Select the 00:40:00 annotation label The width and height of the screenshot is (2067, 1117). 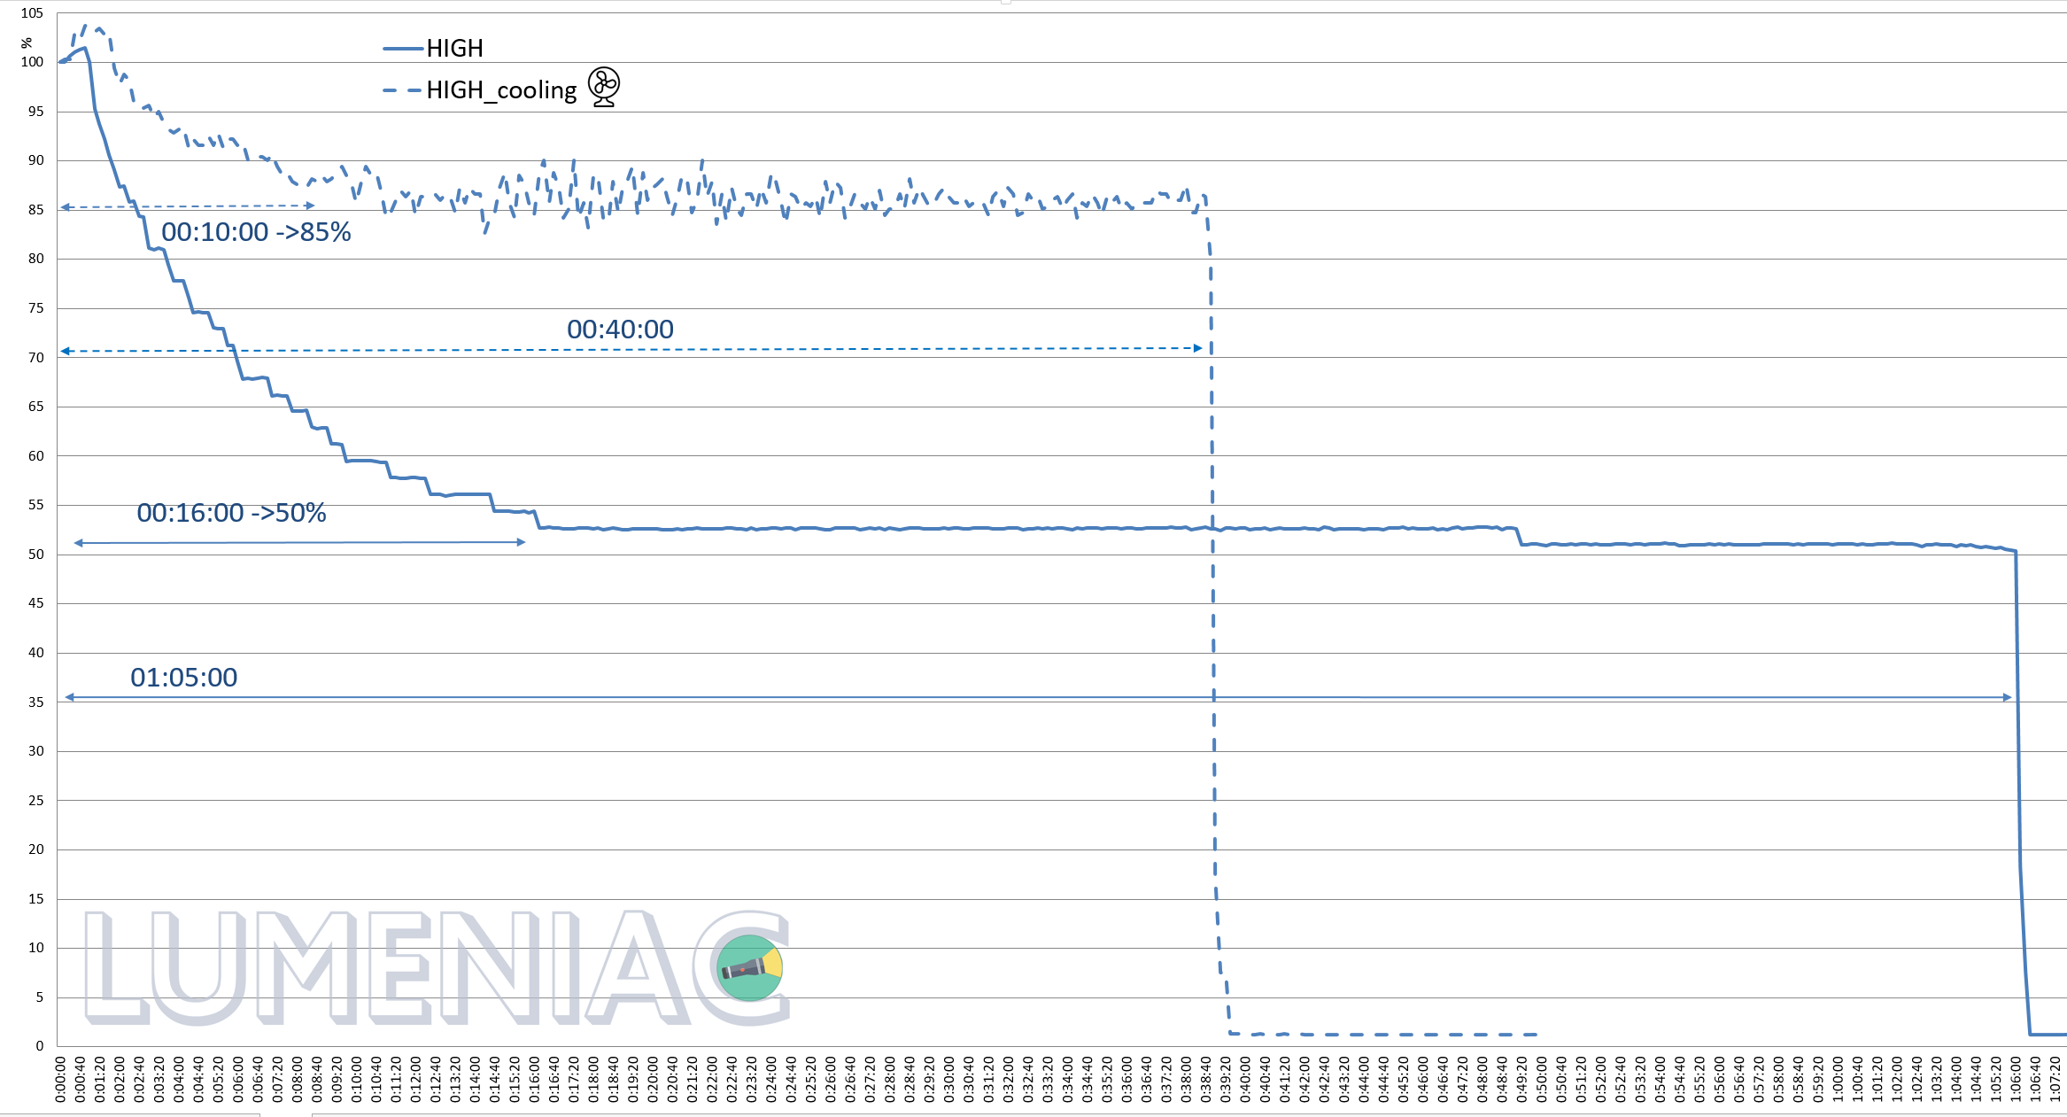[x=620, y=330]
